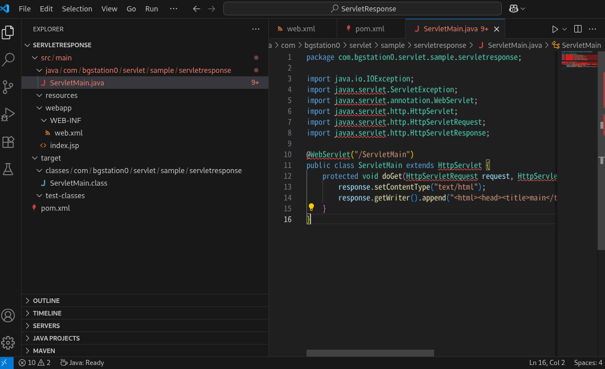Expand the TIMELINE section

pos(145,313)
